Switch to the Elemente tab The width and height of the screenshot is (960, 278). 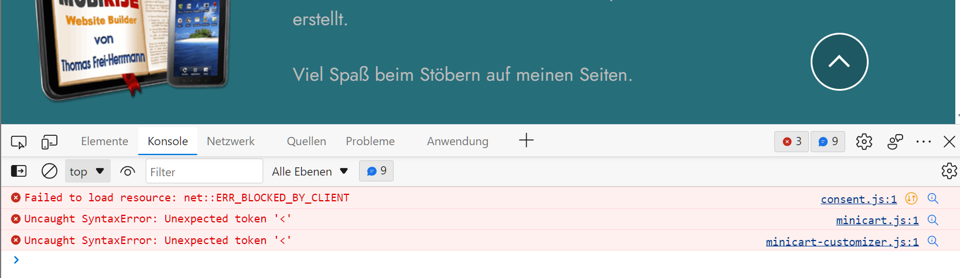tap(104, 141)
